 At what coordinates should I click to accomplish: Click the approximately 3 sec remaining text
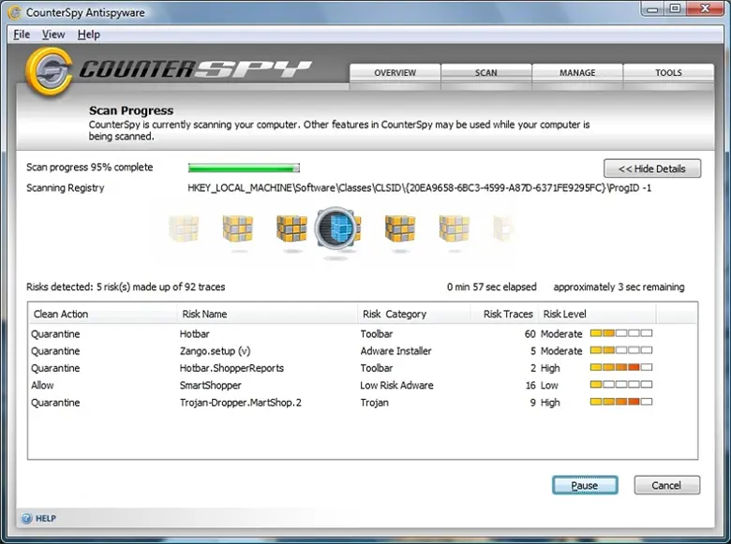tap(619, 287)
